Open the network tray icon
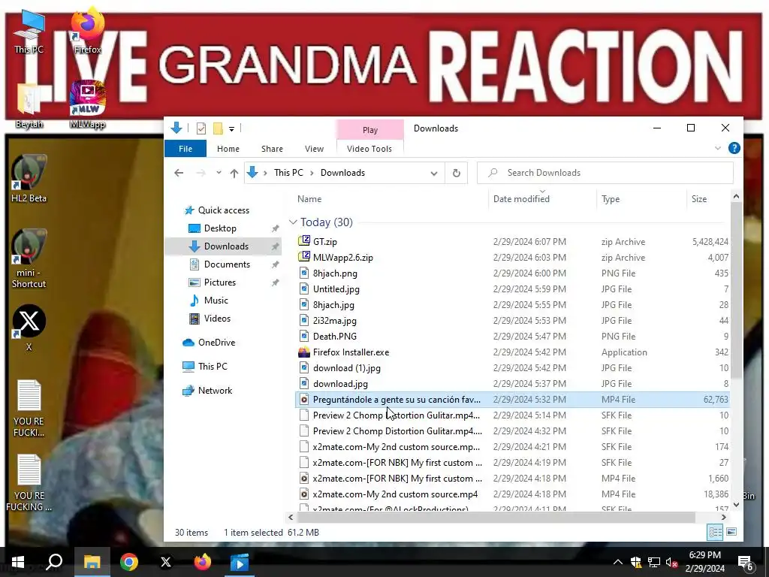This screenshot has height=577, width=769. coord(654,562)
